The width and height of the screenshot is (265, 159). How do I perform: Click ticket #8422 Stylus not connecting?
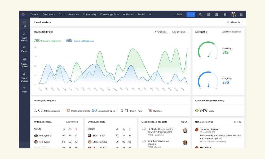pyautogui.click(x=213, y=142)
